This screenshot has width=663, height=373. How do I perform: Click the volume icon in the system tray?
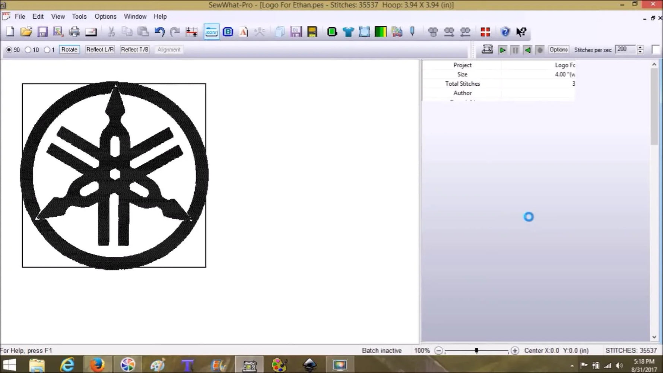tap(619, 366)
